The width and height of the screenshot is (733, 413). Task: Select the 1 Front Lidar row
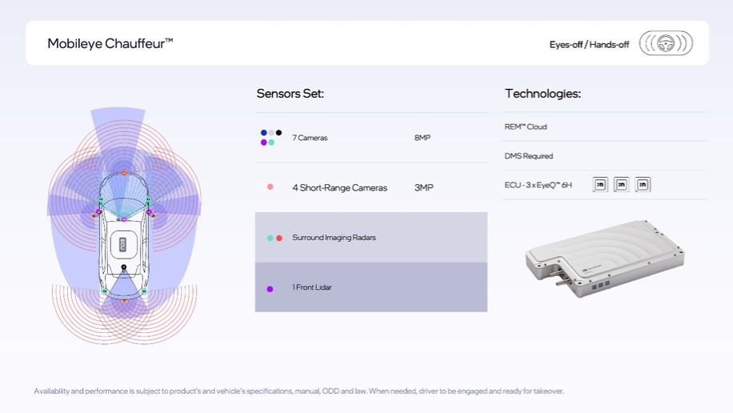[371, 287]
